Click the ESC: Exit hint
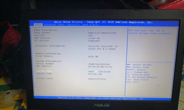This screenshot has height=110, width=184. tap(132, 82)
